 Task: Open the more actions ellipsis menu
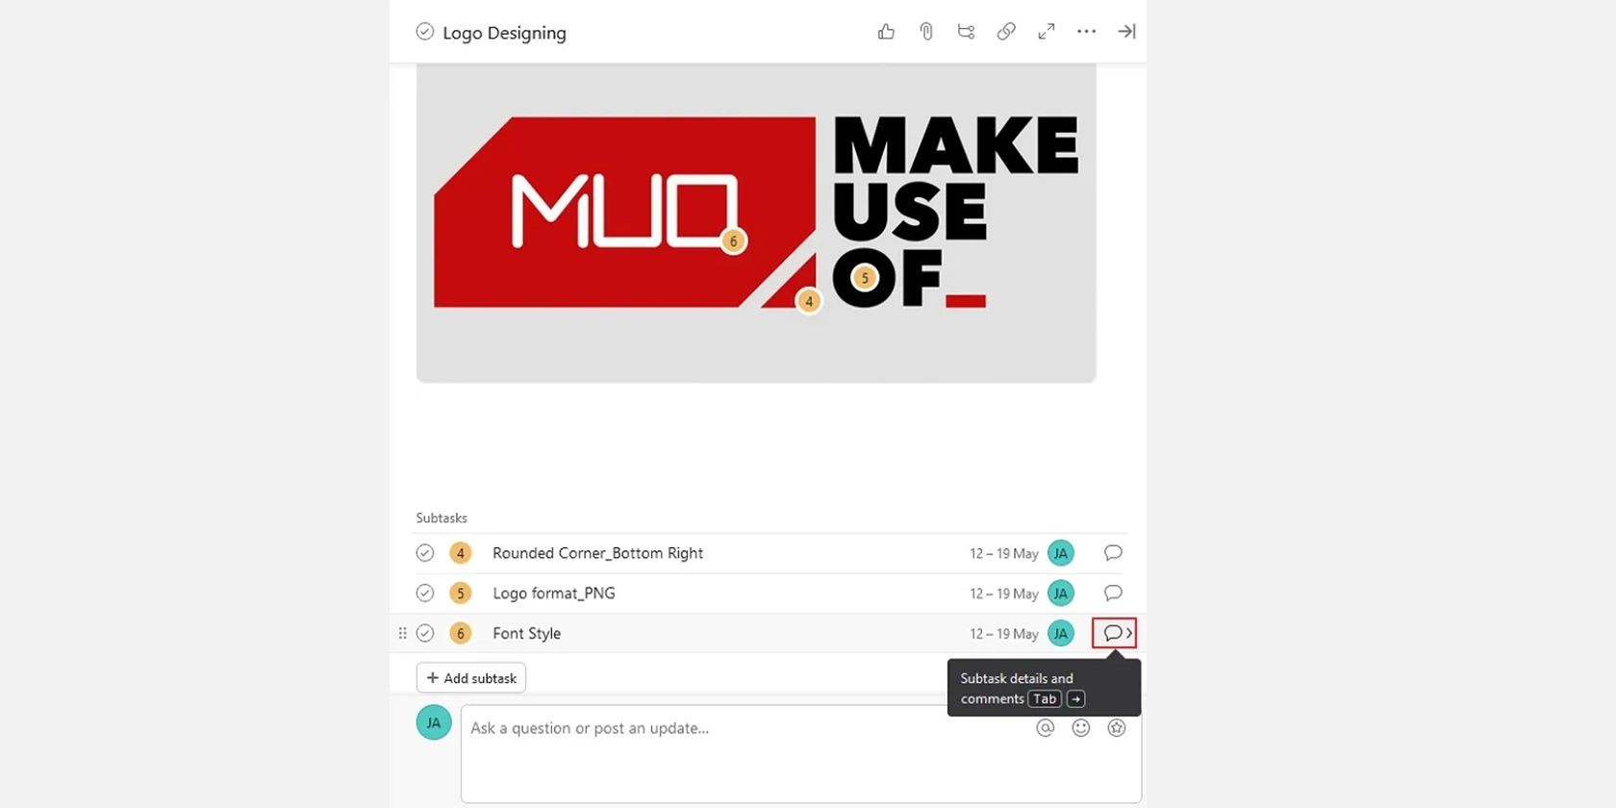(1086, 32)
